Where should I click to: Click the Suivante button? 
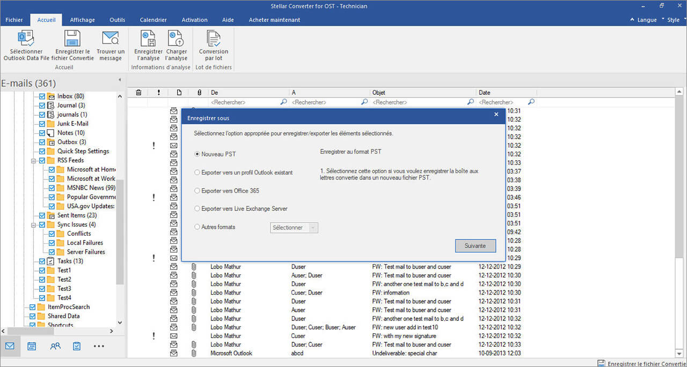(x=475, y=246)
